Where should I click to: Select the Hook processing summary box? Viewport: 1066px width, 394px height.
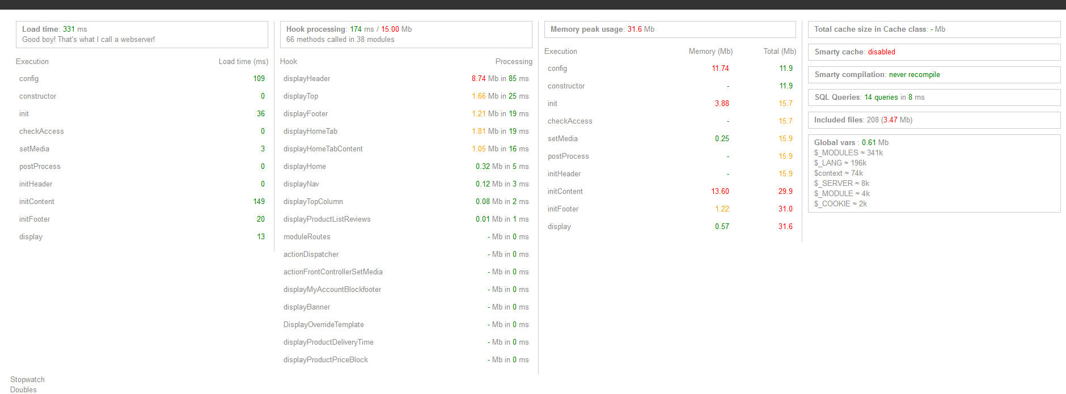pos(406,35)
